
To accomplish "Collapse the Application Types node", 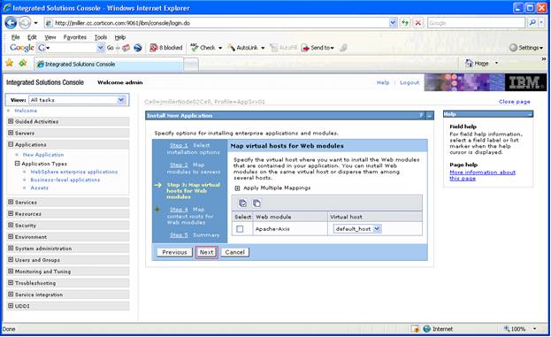I will click(17, 164).
